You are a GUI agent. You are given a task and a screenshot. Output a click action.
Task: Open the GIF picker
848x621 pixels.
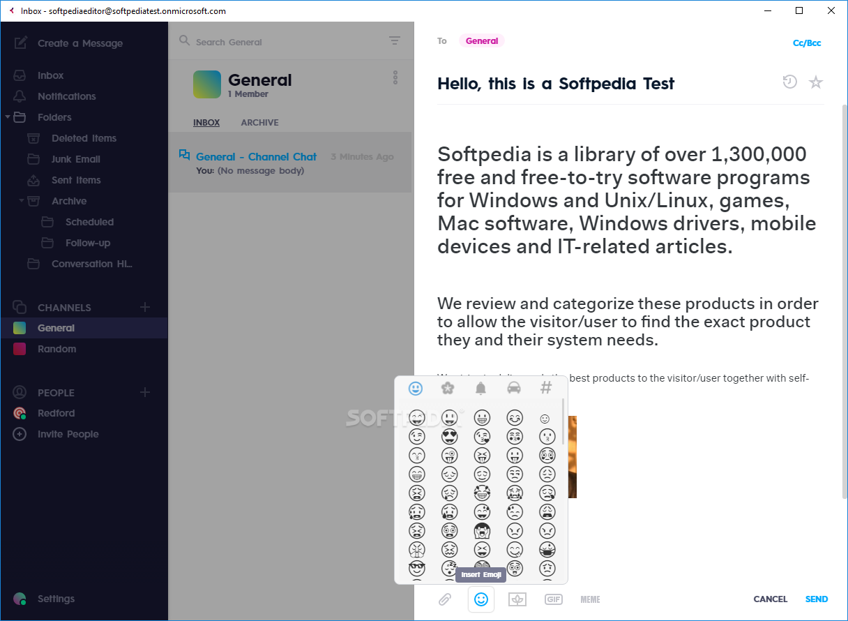(x=554, y=599)
